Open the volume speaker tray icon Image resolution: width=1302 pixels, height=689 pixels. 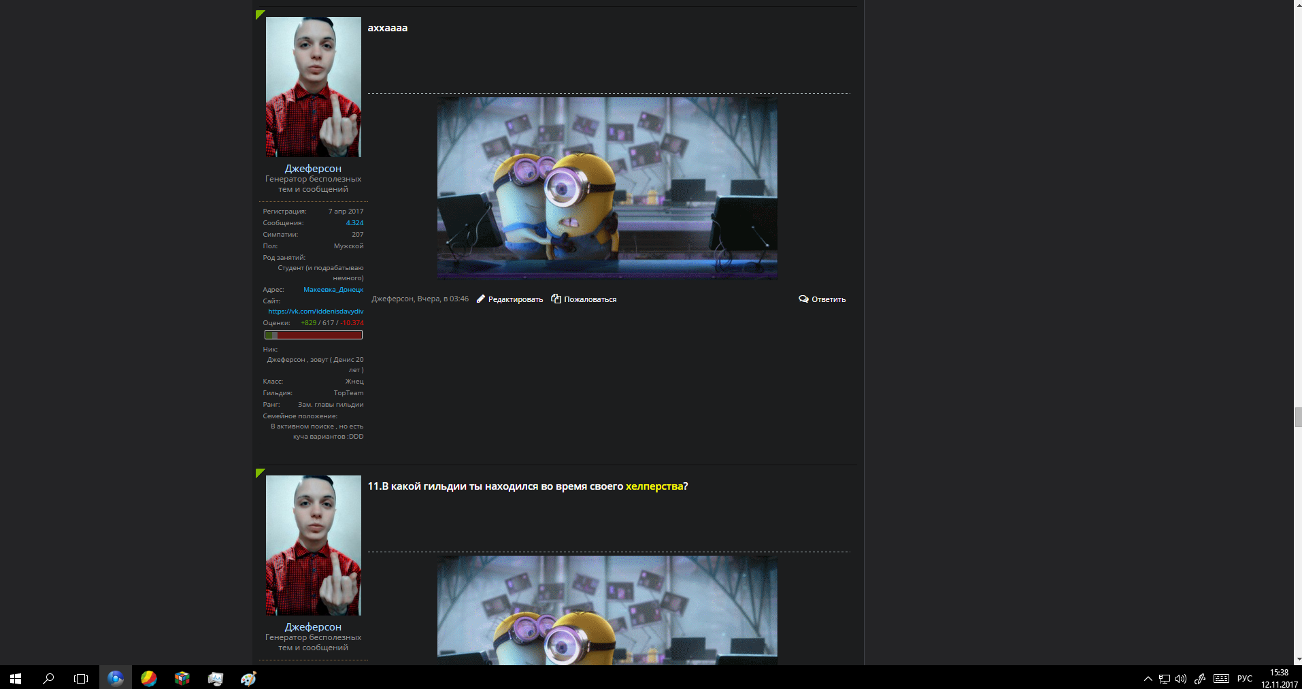1181,679
